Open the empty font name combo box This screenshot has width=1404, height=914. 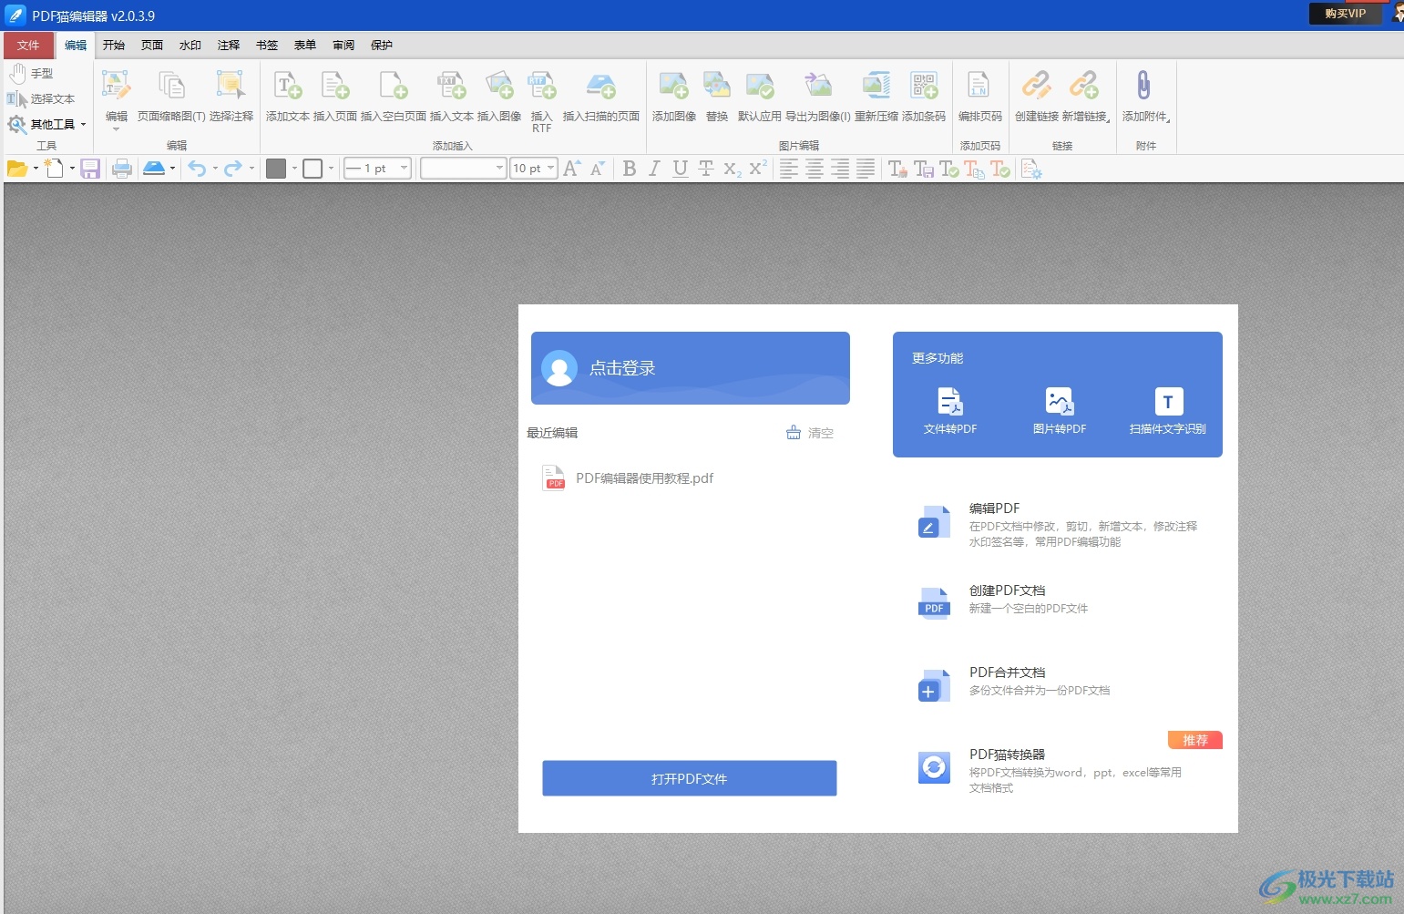(x=463, y=169)
